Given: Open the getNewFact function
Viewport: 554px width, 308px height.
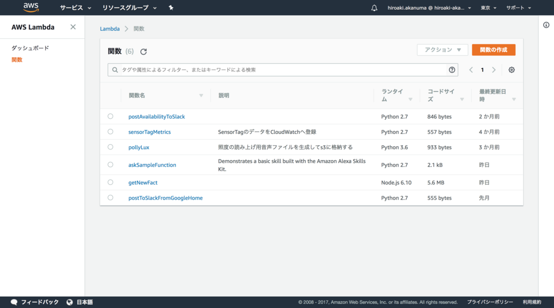Looking at the screenshot, I should (x=143, y=182).
